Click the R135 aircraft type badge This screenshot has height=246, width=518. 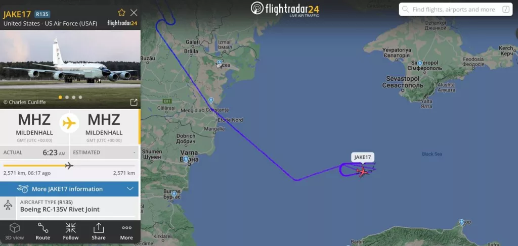point(42,14)
